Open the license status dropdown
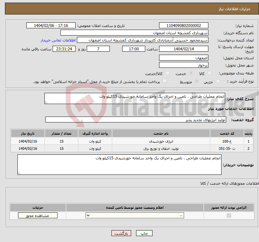The width and height of the screenshot is (259, 242). (135, 215)
